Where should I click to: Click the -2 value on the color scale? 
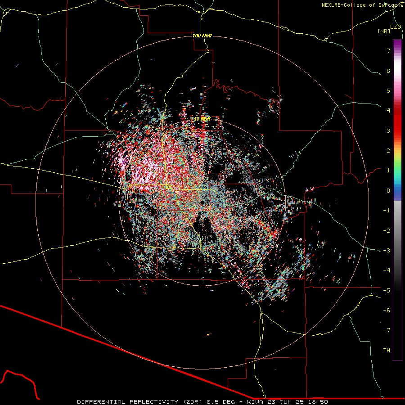(x=387, y=230)
